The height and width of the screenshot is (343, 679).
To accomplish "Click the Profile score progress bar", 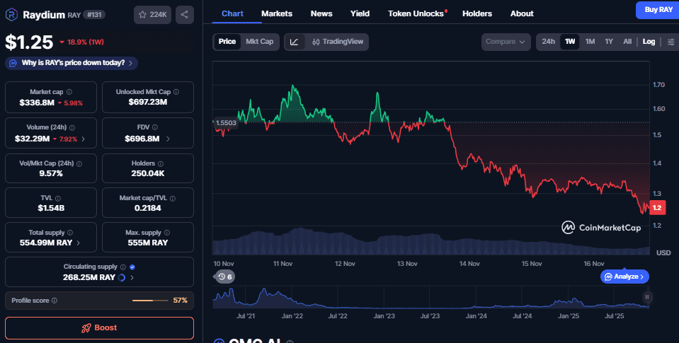I will click(151, 301).
